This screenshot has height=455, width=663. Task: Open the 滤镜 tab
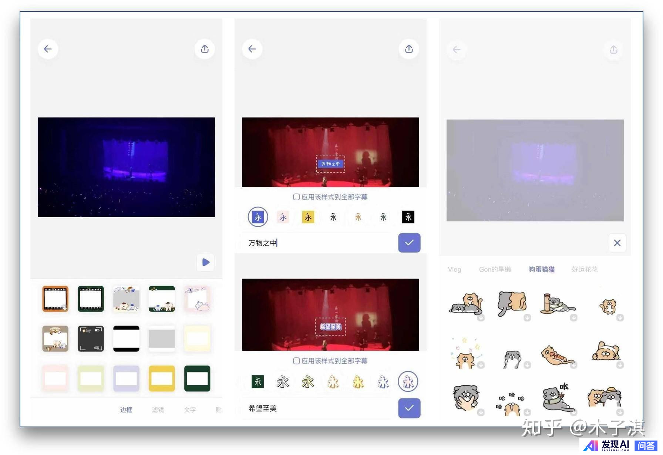(158, 409)
